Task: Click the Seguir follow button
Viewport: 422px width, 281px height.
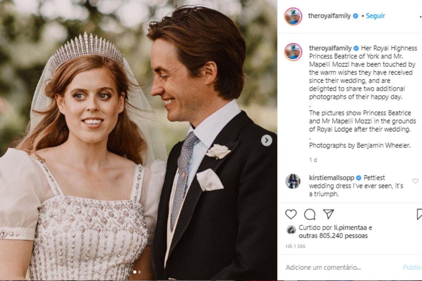Action: [376, 16]
